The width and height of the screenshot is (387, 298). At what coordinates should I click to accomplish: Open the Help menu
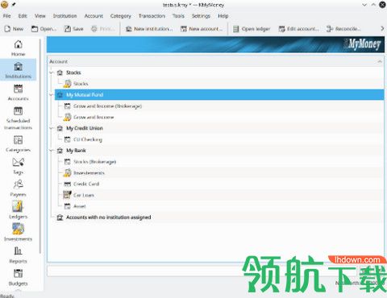coord(223,16)
